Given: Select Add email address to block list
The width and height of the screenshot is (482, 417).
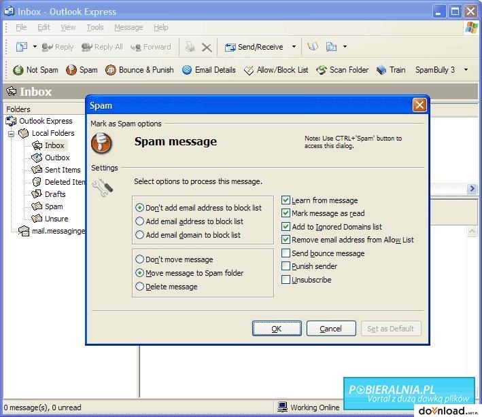Looking at the screenshot, I should click(x=139, y=221).
